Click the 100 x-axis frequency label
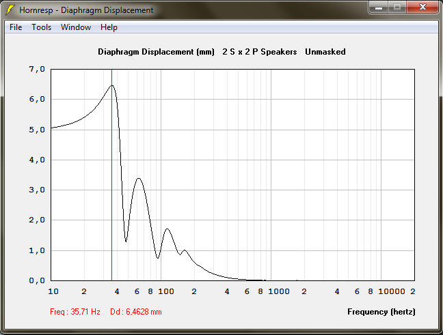The height and width of the screenshot is (335, 443). pos(166,291)
